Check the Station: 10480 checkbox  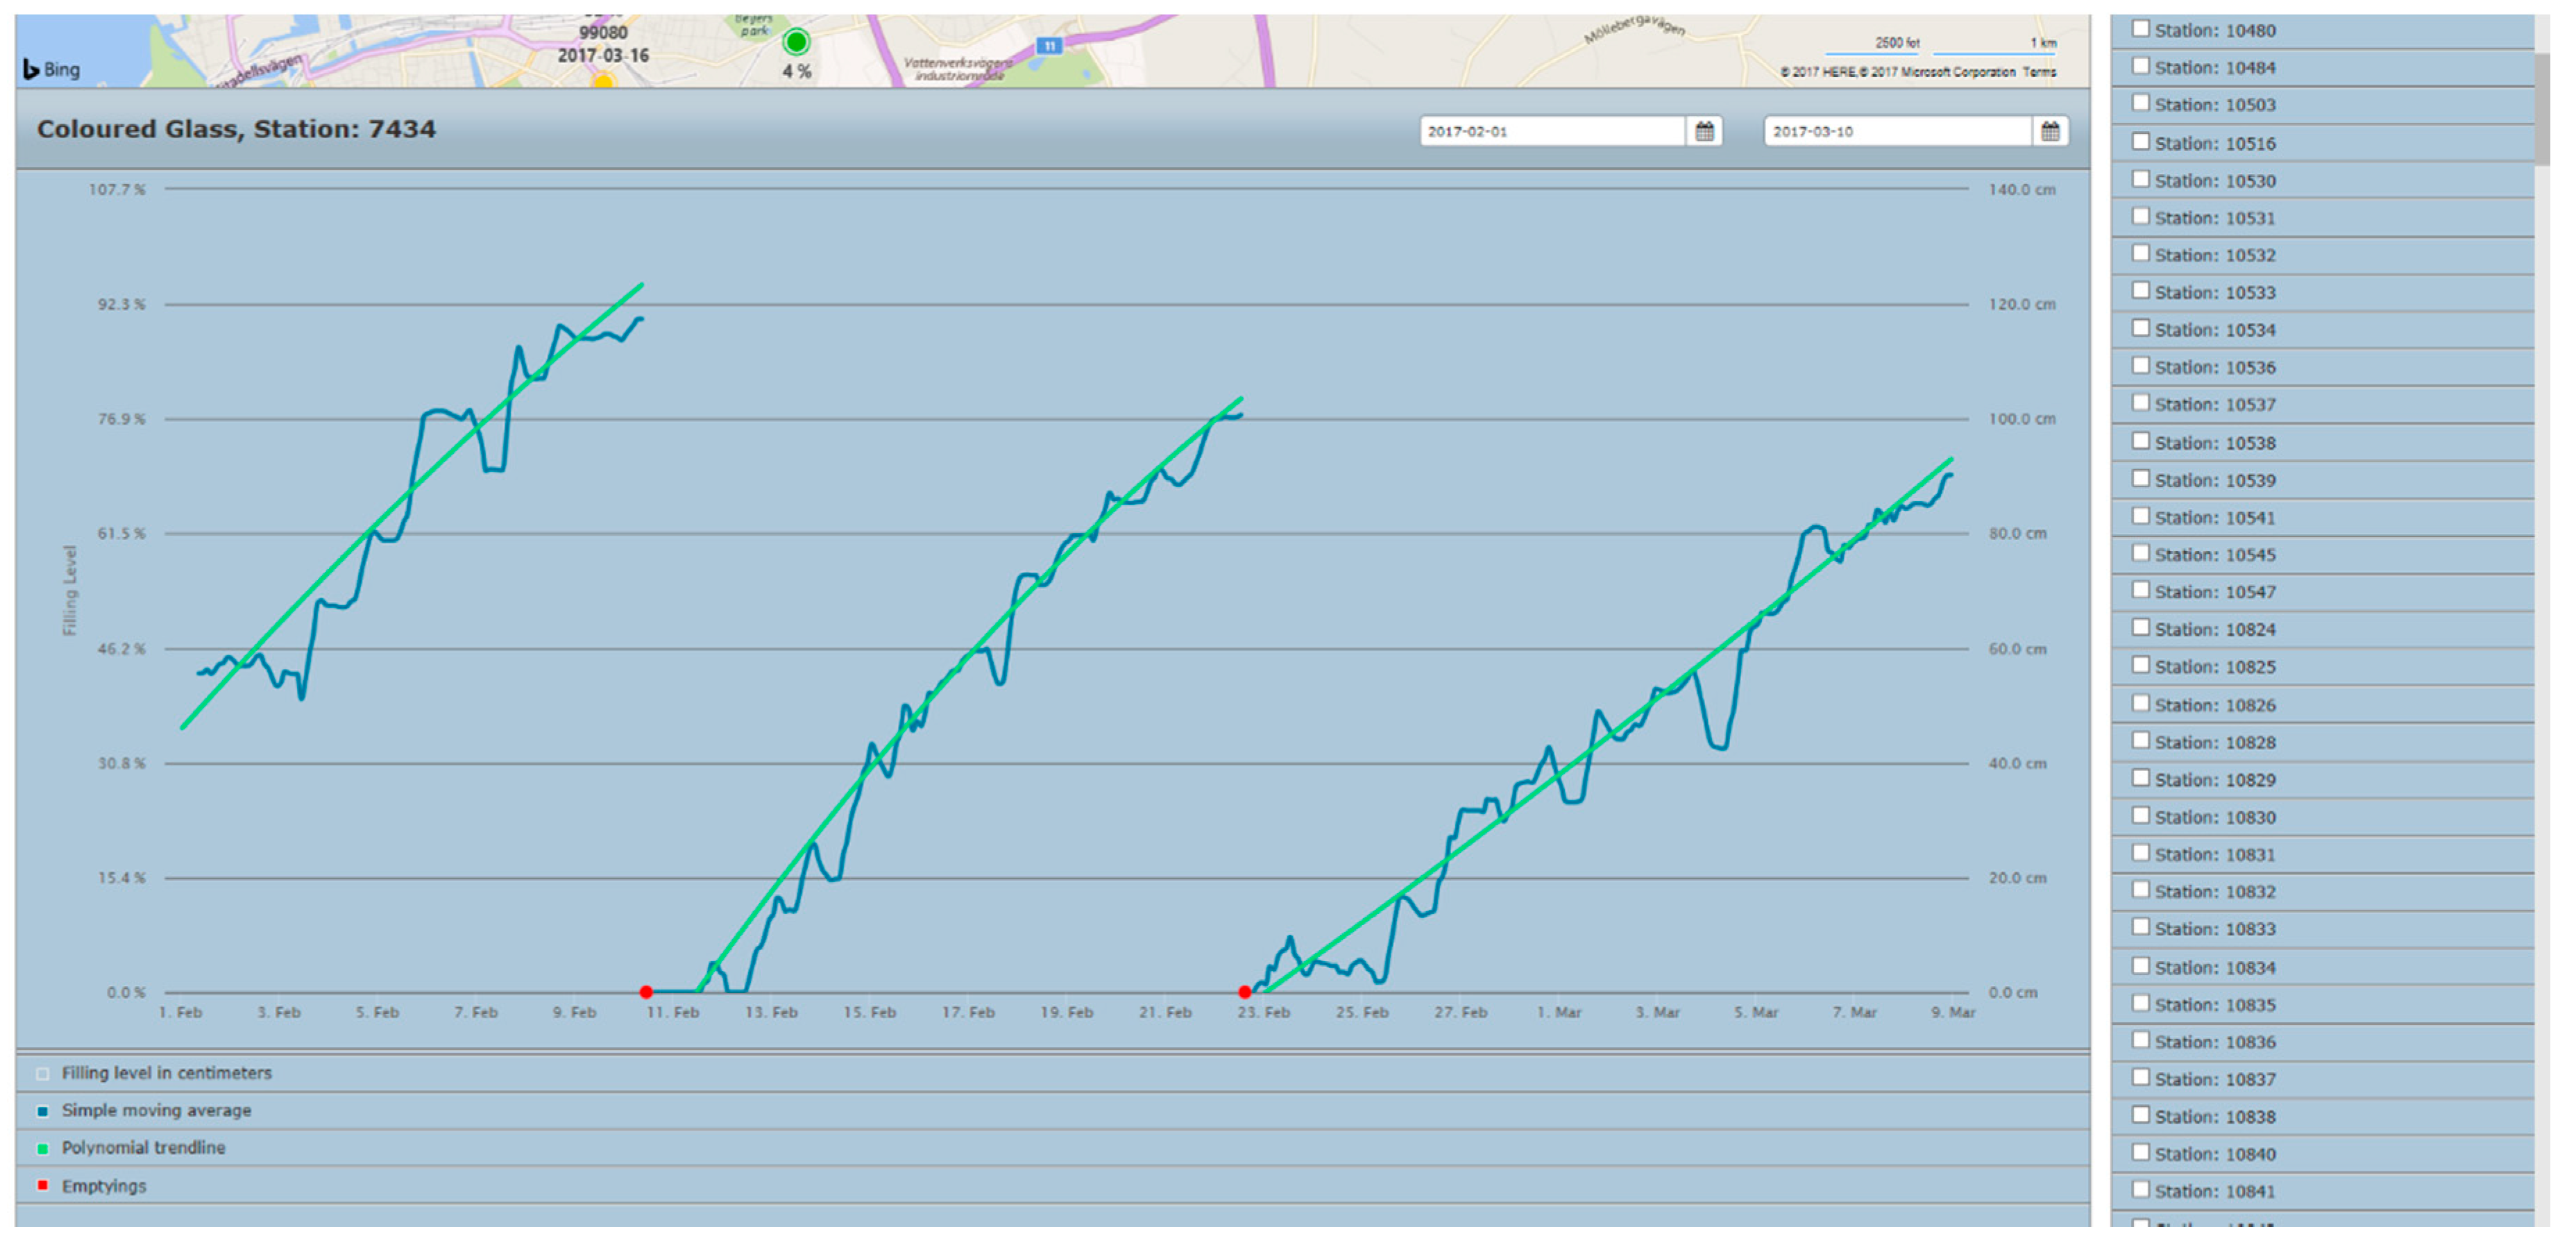(x=2140, y=29)
